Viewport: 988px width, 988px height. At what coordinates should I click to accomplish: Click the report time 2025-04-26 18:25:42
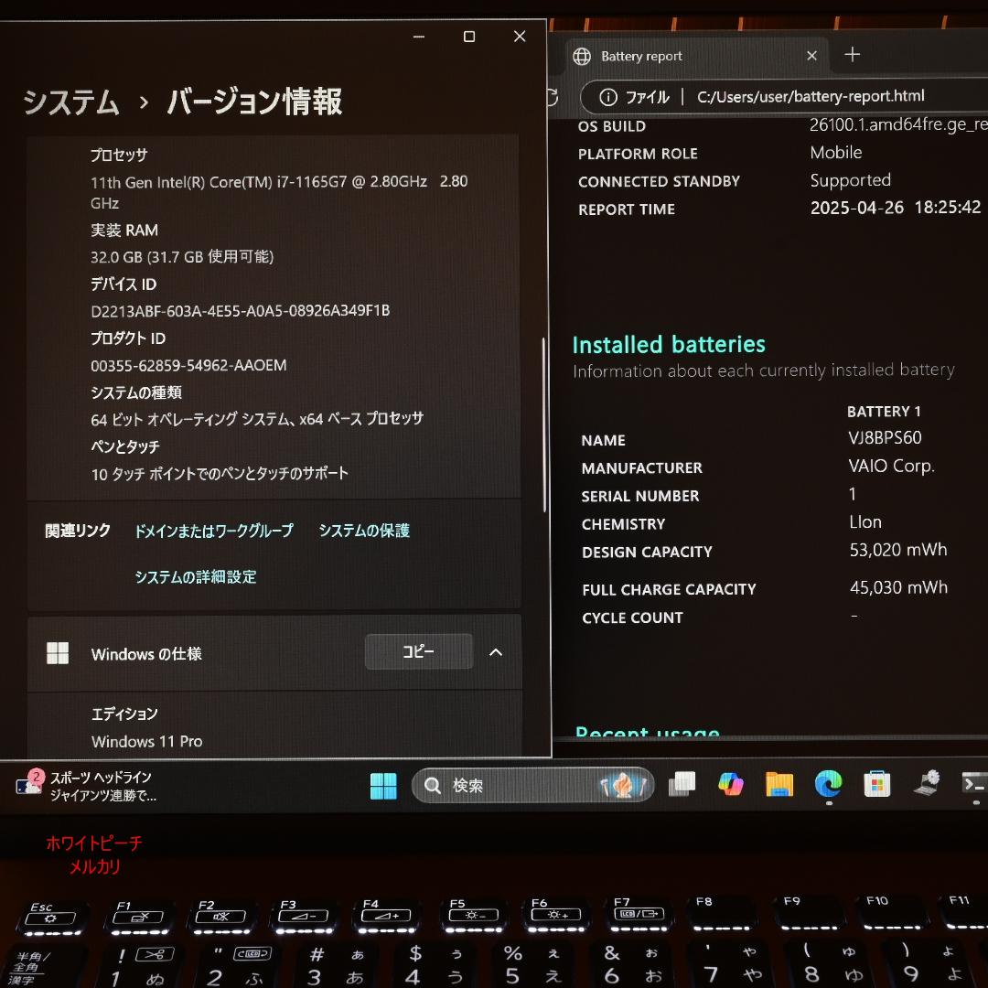coord(896,208)
